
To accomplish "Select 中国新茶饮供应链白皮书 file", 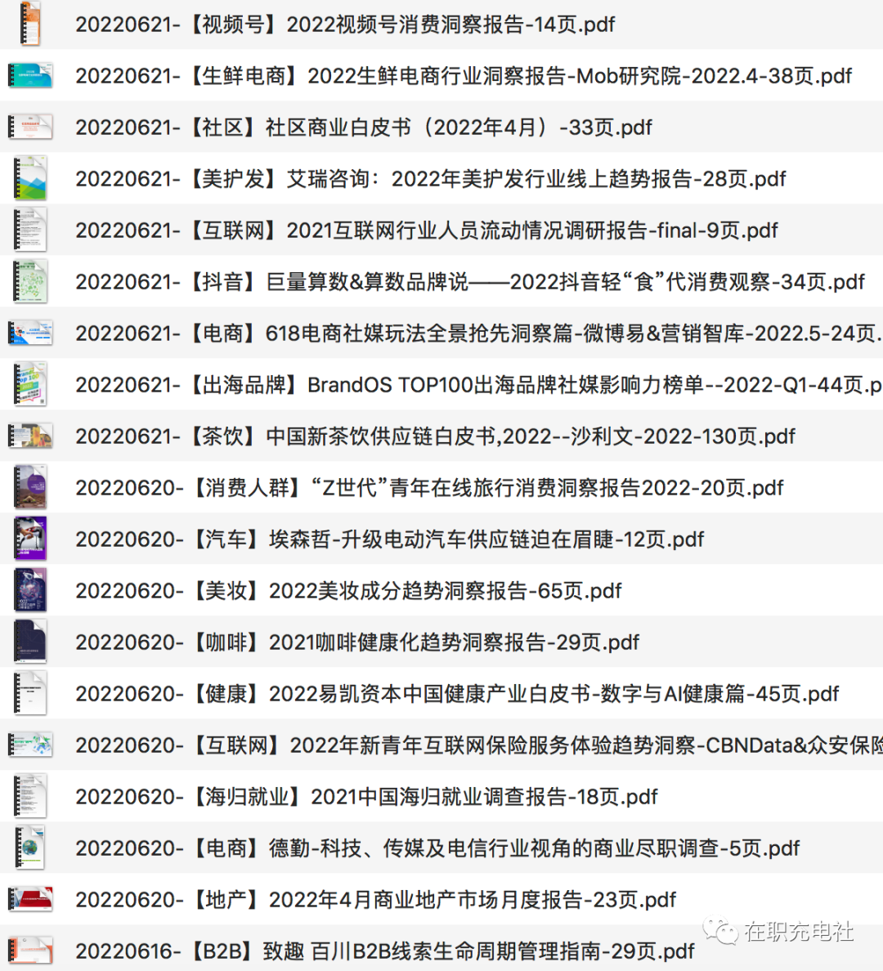I will pos(435,436).
